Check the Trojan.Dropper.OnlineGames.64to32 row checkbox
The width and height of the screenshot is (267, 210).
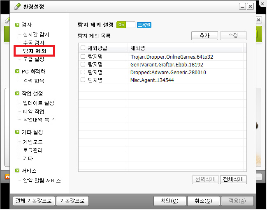tap(83, 56)
